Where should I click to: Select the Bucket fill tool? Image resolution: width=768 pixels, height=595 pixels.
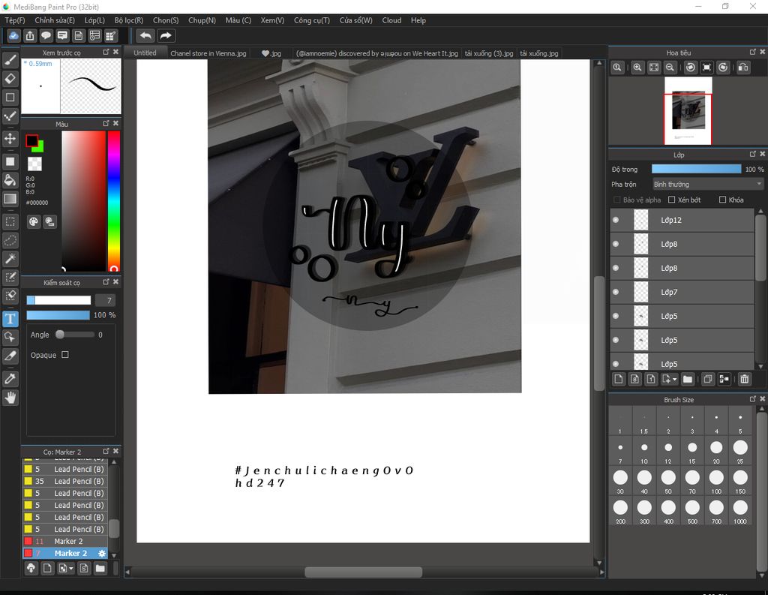coord(10,180)
